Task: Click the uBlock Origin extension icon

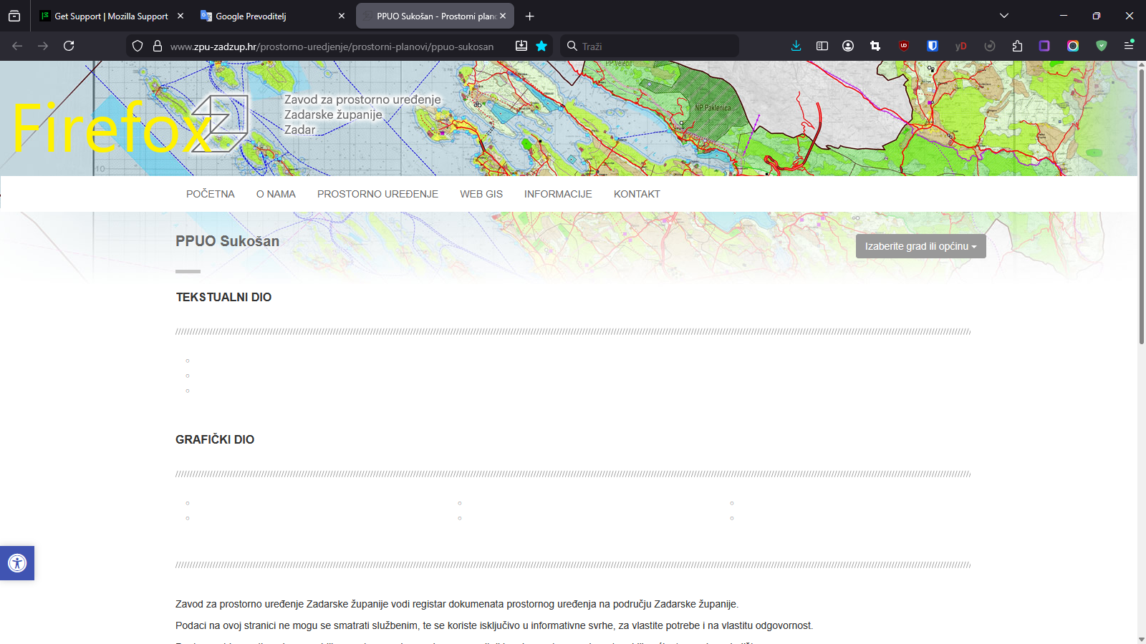Action: [904, 46]
